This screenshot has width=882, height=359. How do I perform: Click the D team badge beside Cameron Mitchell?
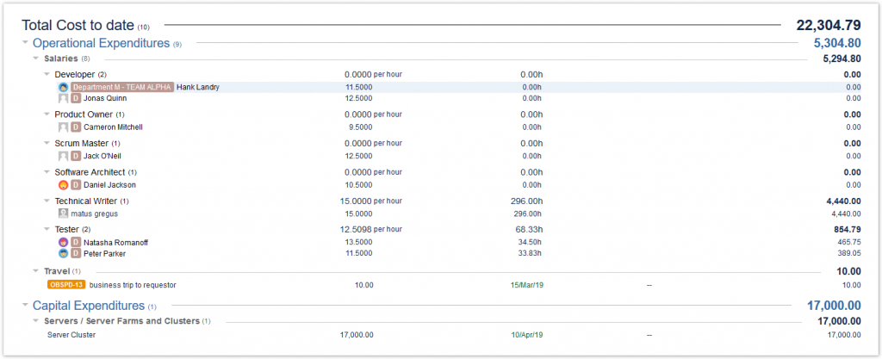pos(76,127)
